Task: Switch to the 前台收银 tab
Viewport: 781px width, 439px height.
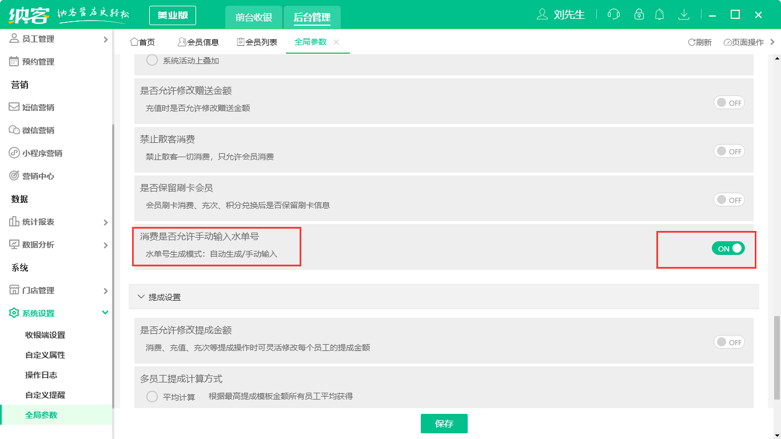Action: tap(254, 17)
